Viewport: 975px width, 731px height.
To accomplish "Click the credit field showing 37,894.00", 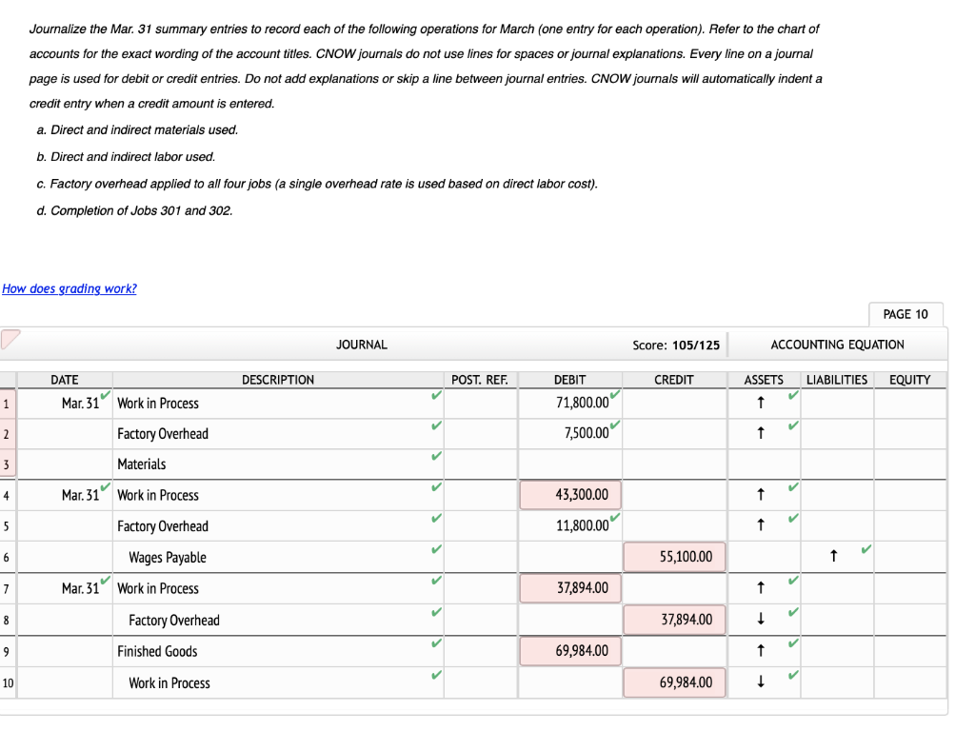I will pyautogui.click(x=674, y=619).
